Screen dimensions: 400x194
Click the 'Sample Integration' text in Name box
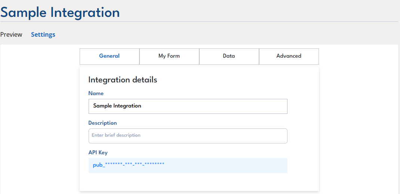[x=117, y=106]
